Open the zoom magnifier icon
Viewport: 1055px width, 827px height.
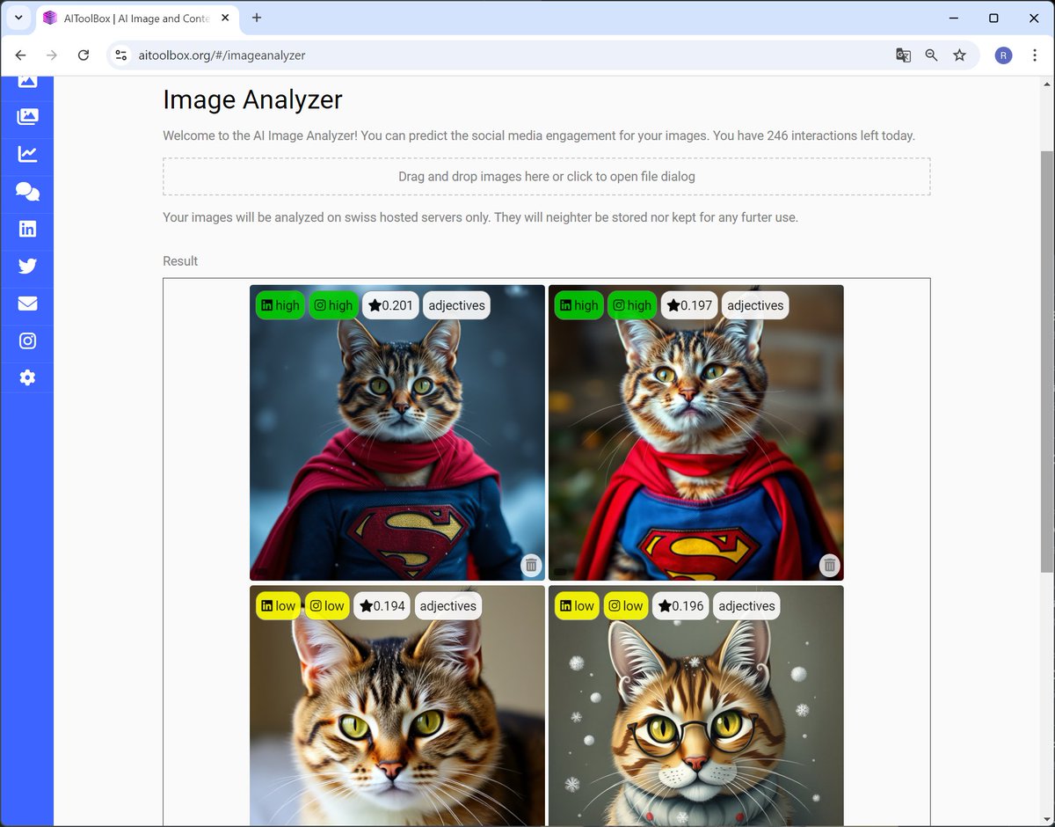point(931,55)
